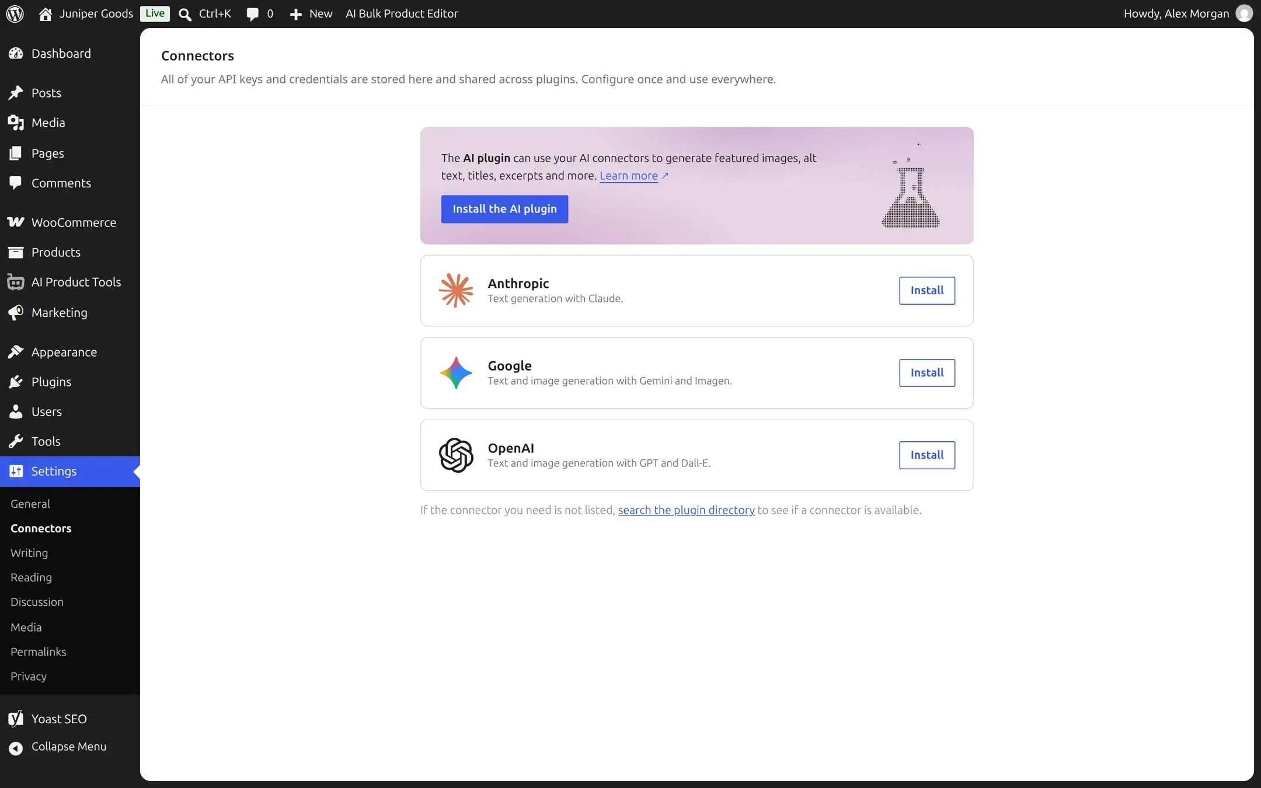The width and height of the screenshot is (1261, 788).
Task: Click the search magnifier icon in admin bar
Action: [x=185, y=14]
